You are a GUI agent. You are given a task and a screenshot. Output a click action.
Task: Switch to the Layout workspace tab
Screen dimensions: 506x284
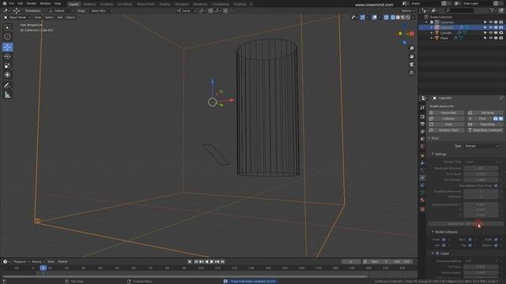[x=74, y=4]
